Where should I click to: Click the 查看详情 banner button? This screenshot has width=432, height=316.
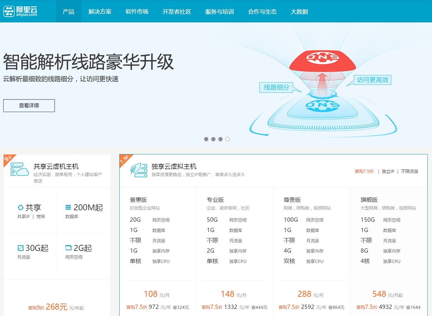pyautogui.click(x=29, y=106)
